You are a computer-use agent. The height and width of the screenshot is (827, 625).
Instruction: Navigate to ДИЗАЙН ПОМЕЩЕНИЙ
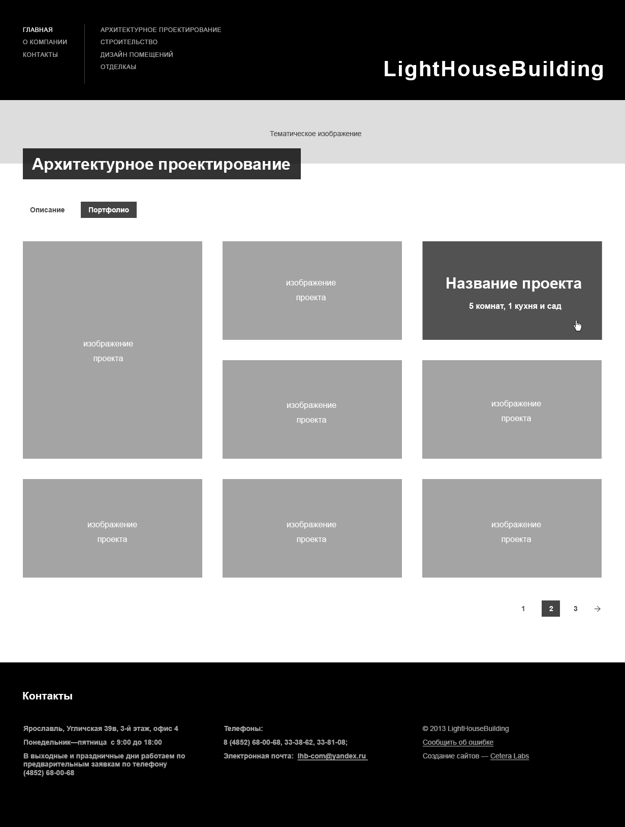pos(137,54)
